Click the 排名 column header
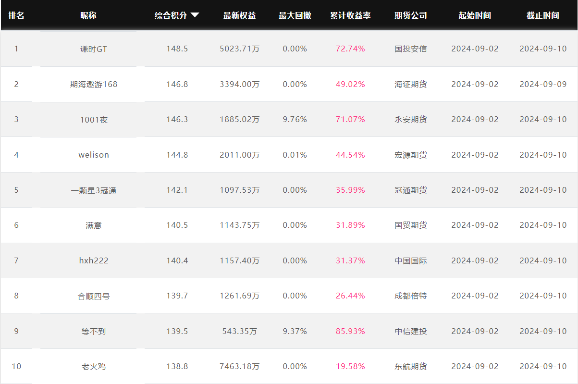This screenshot has width=578, height=384. coord(16,15)
